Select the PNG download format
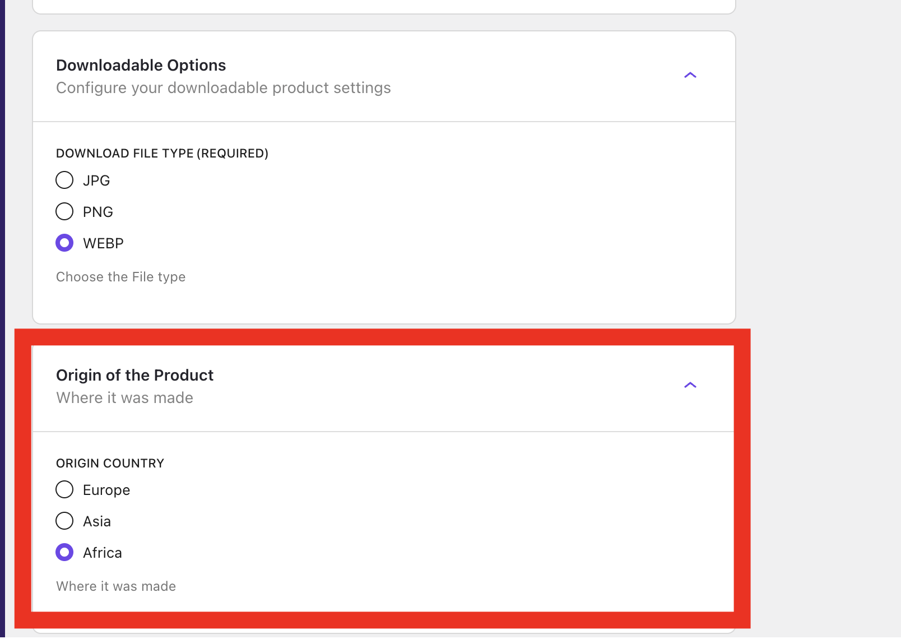Screen dimensions: 901x639 point(64,211)
